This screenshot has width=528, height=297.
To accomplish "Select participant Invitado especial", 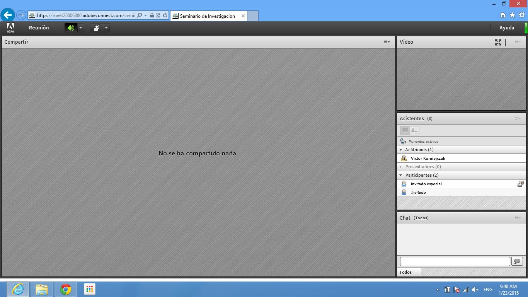I will 462,184.
